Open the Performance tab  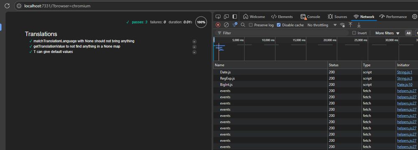393,17
